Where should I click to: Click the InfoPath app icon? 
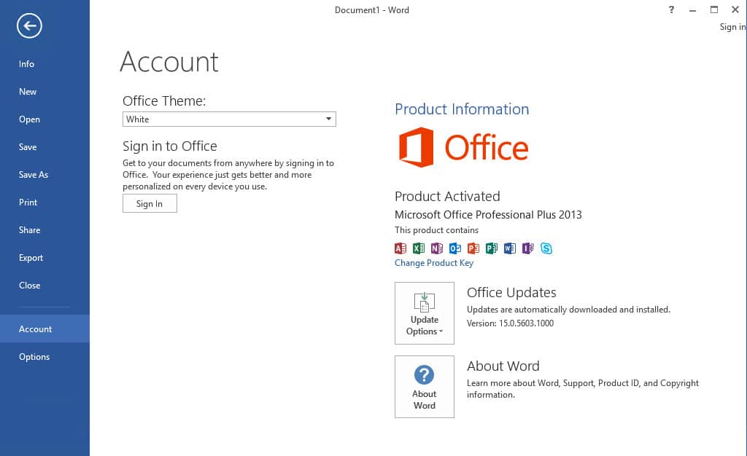coord(528,248)
